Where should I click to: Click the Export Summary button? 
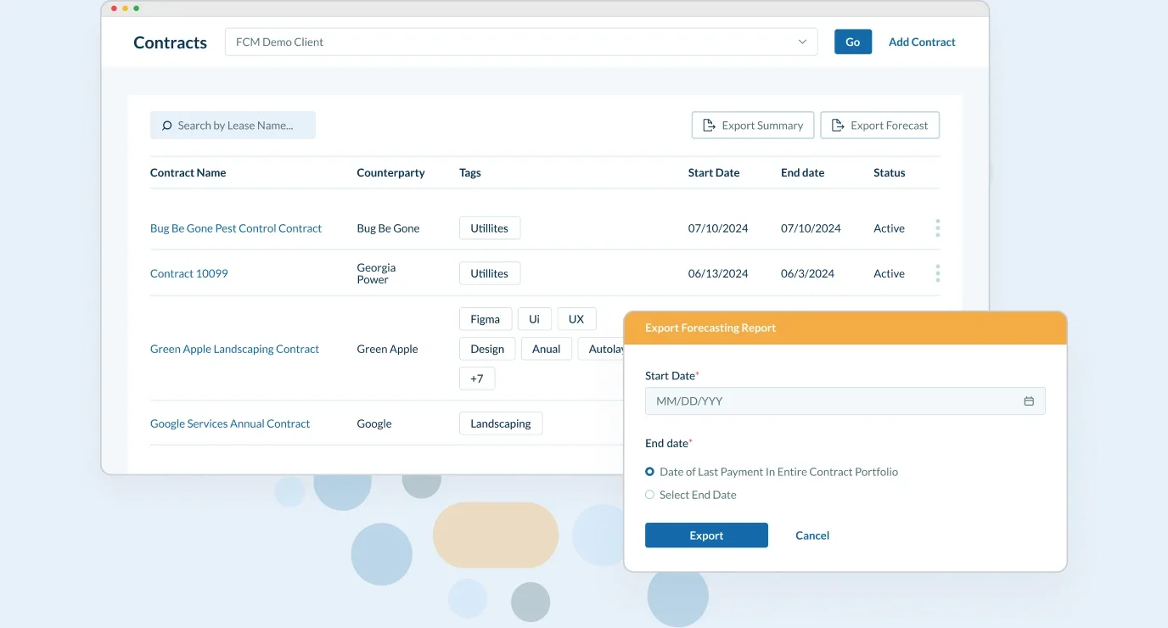coord(753,126)
